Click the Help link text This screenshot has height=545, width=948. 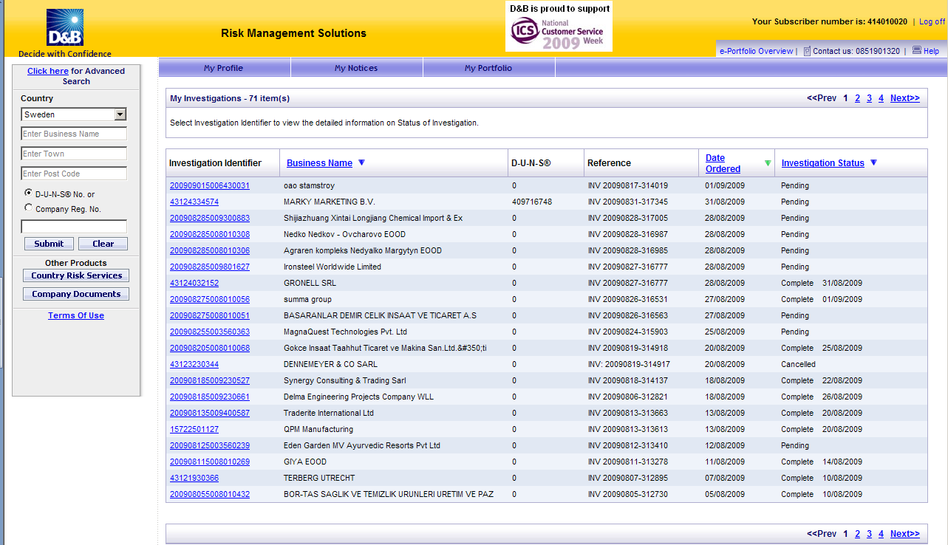pyautogui.click(x=931, y=51)
